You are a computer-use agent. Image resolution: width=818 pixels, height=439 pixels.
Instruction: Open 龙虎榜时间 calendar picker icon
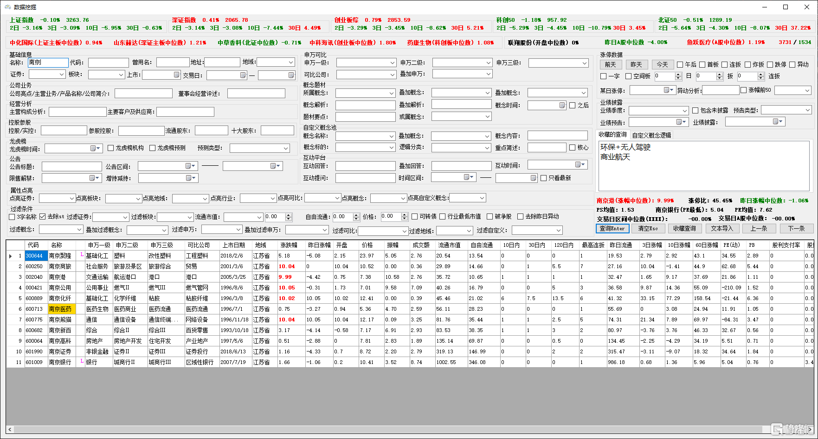[x=95, y=148]
